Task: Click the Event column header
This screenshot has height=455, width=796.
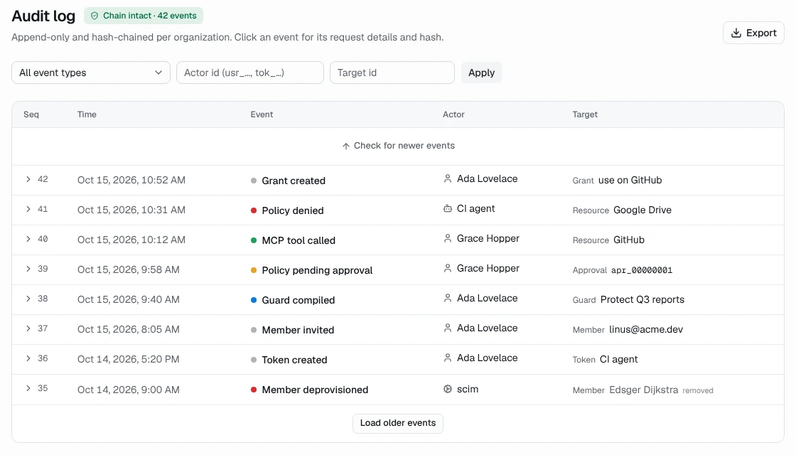Action: tap(262, 114)
